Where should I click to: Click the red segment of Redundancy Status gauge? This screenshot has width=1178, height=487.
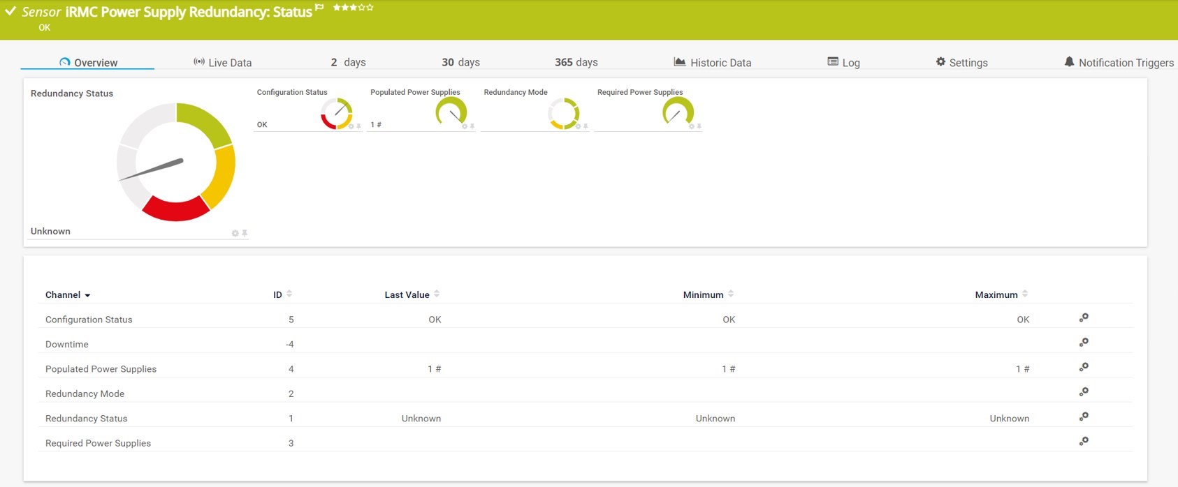(176, 208)
